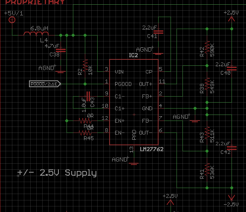
Task: Click the 536K value text
Action: pyautogui.click(x=212, y=172)
